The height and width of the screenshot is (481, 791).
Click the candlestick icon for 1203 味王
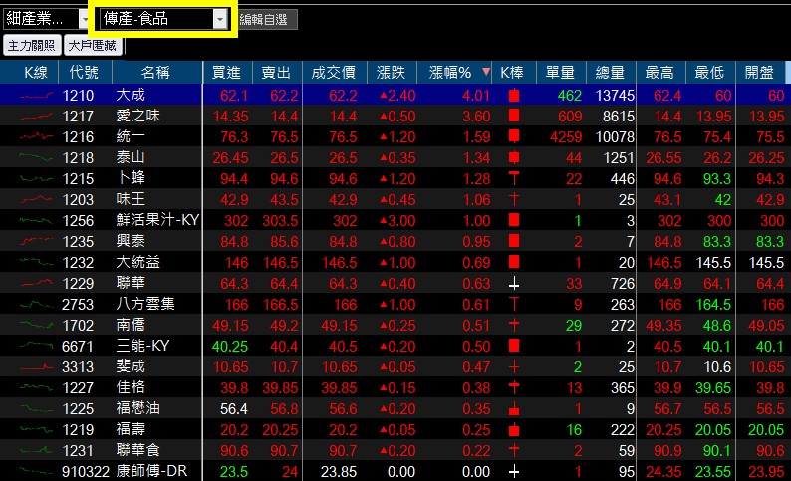click(514, 199)
